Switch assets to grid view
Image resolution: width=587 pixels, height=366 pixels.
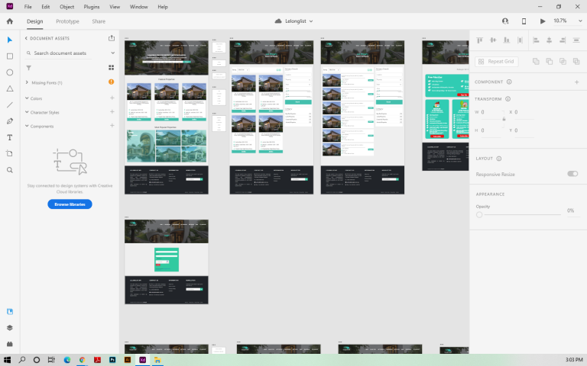(x=111, y=67)
